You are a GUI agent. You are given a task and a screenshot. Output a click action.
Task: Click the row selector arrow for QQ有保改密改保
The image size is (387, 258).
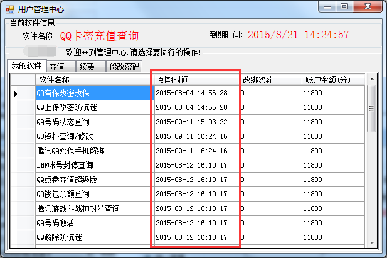pos(16,94)
